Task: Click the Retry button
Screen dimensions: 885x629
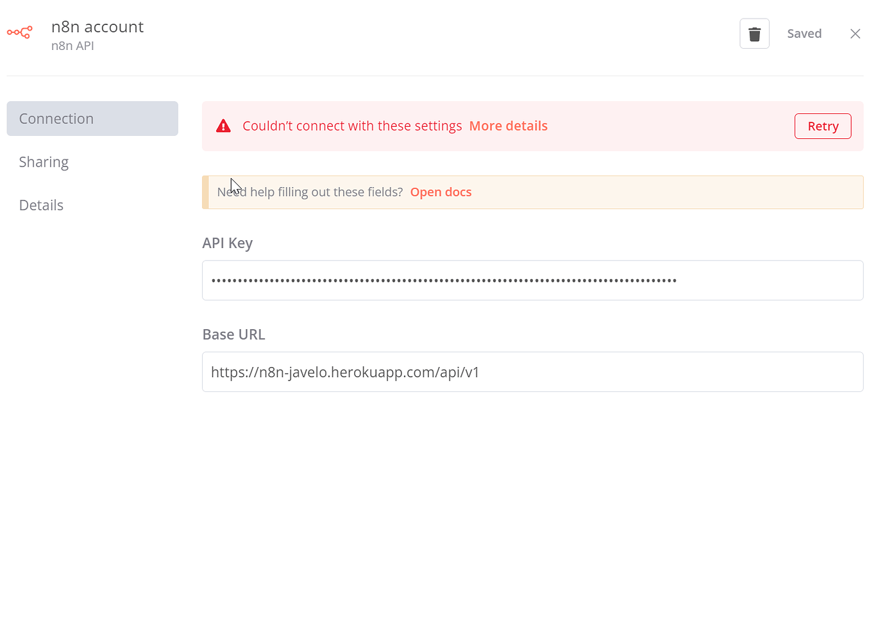Action: click(823, 126)
